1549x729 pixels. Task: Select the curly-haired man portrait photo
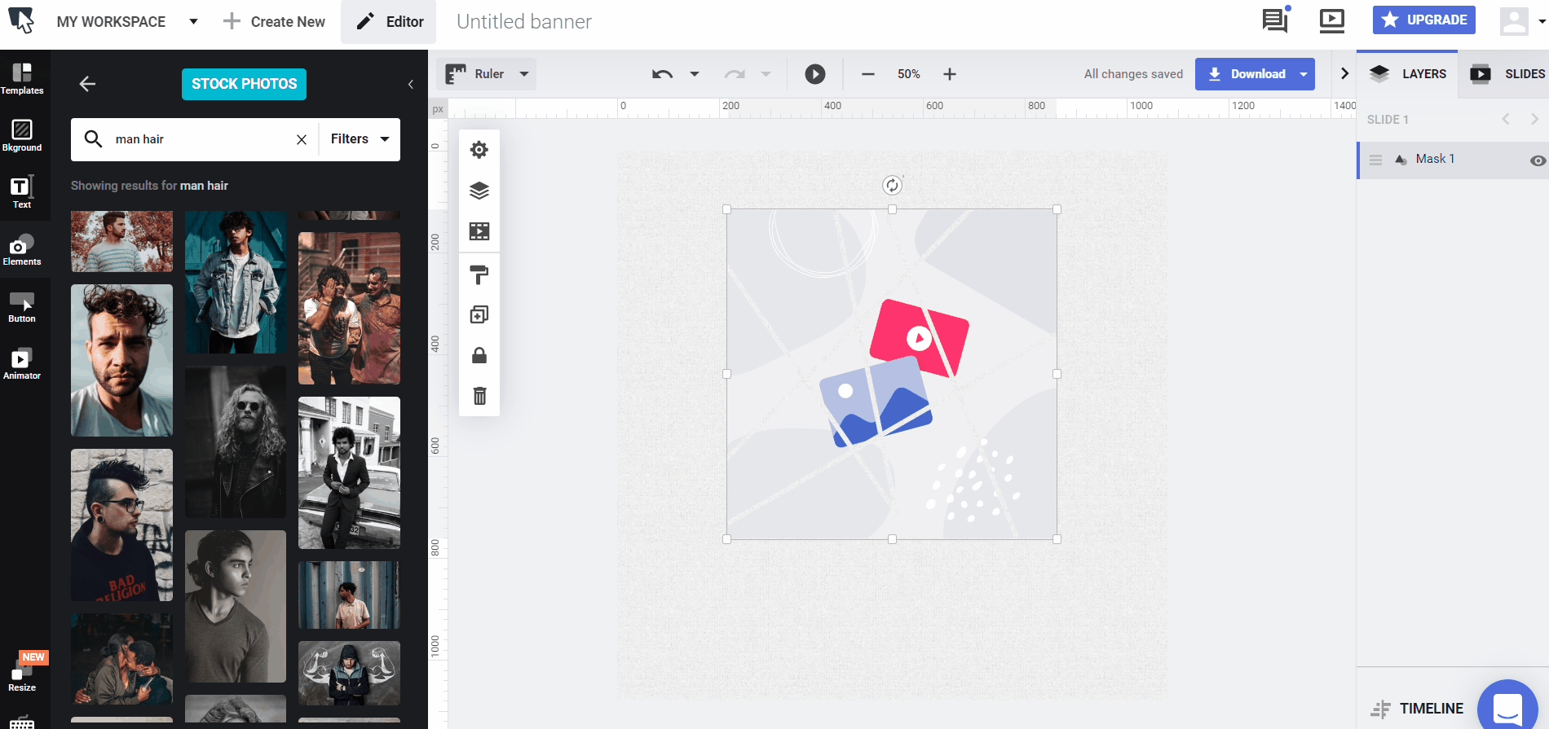click(121, 360)
